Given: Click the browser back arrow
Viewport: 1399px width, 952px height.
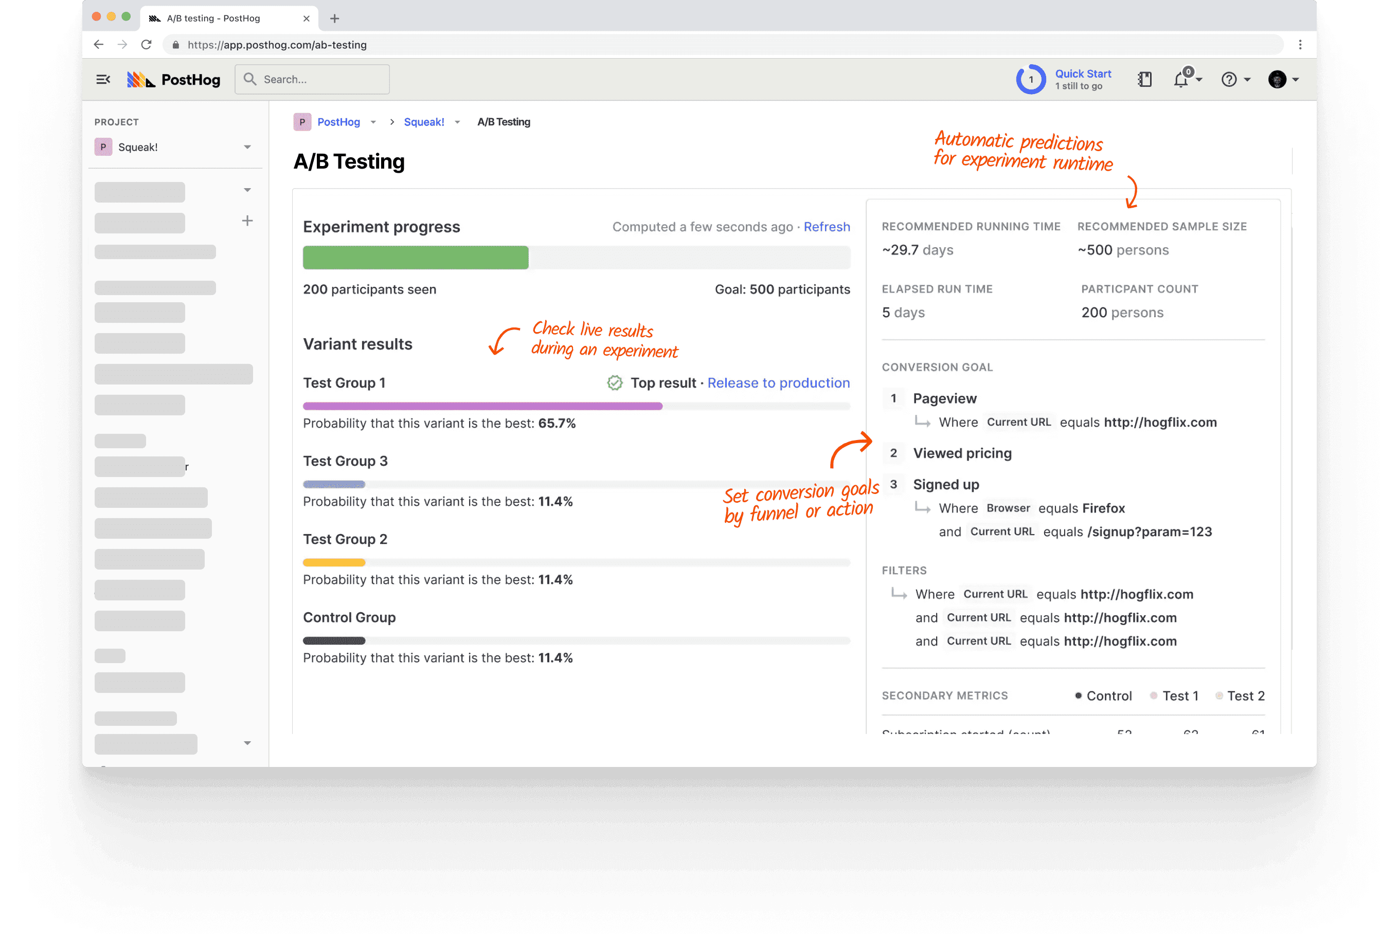Looking at the screenshot, I should click(98, 45).
